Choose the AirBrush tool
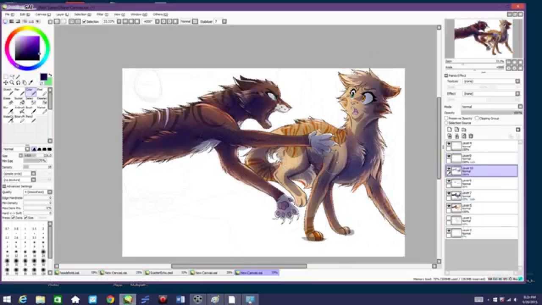The width and height of the screenshot is (542, 305). click(19, 110)
